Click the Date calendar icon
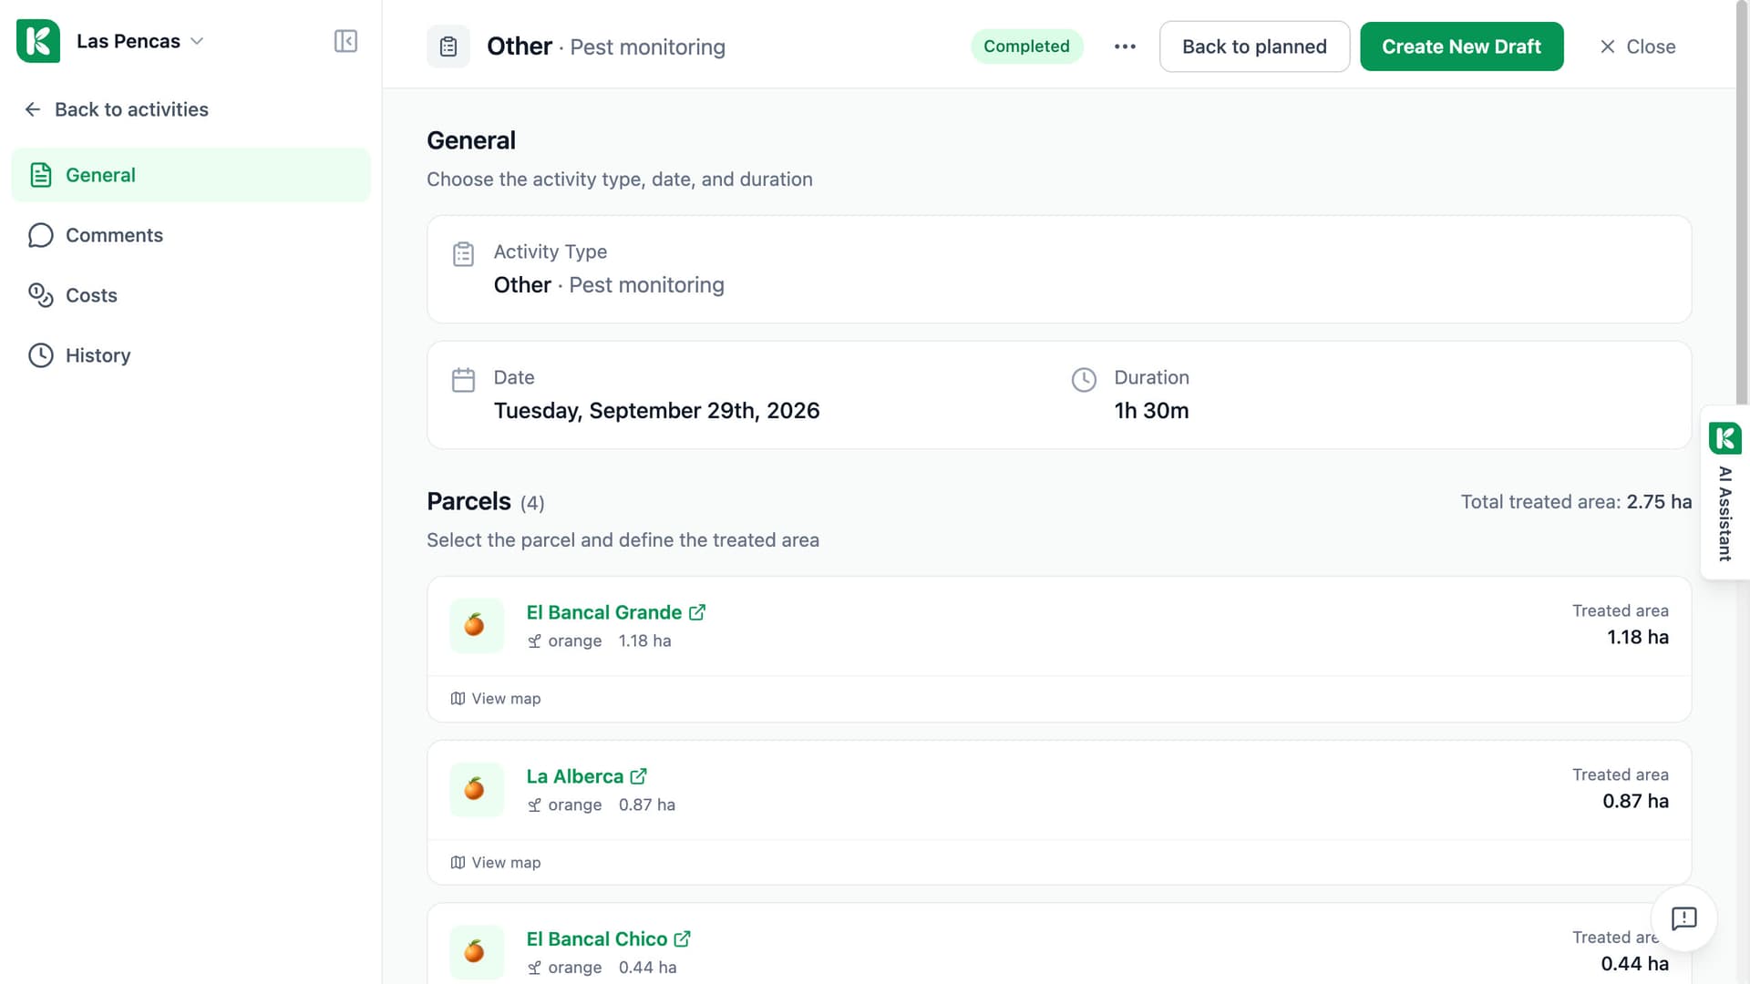 pos(463,380)
